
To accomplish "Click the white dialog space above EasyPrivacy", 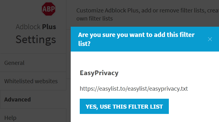I will (145, 60).
